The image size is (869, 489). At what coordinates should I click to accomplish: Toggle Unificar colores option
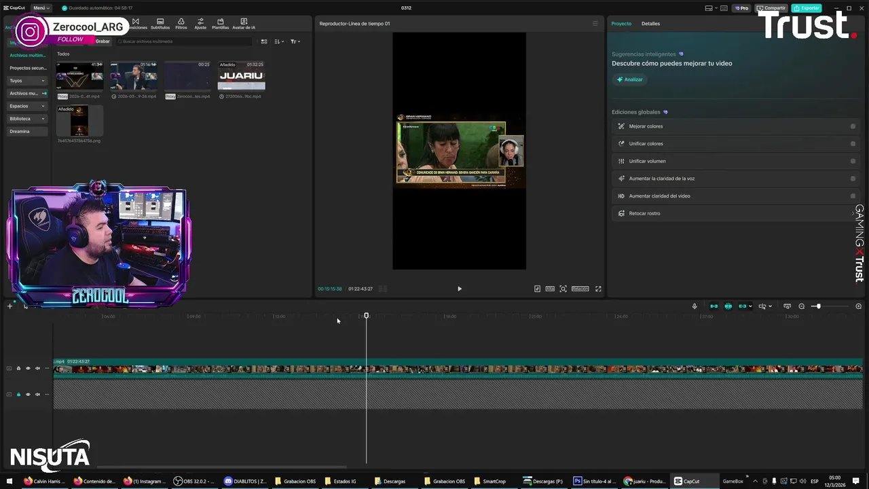tap(853, 143)
